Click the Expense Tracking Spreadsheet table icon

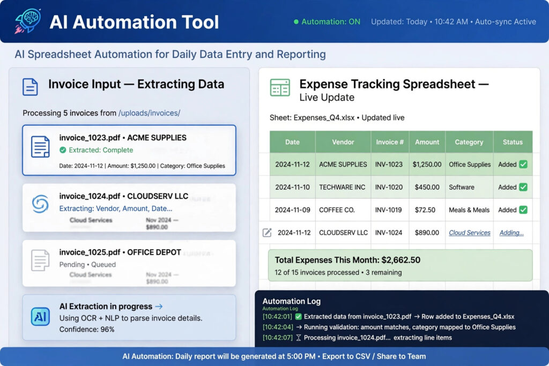[x=280, y=87]
